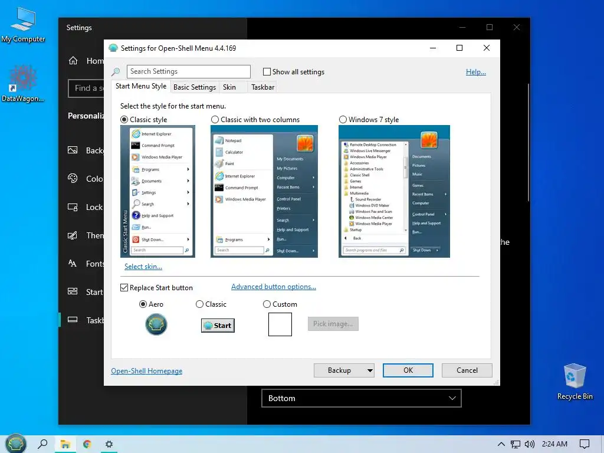Click the disabled Pick image button
Image resolution: width=604 pixels, height=453 pixels.
(x=333, y=324)
